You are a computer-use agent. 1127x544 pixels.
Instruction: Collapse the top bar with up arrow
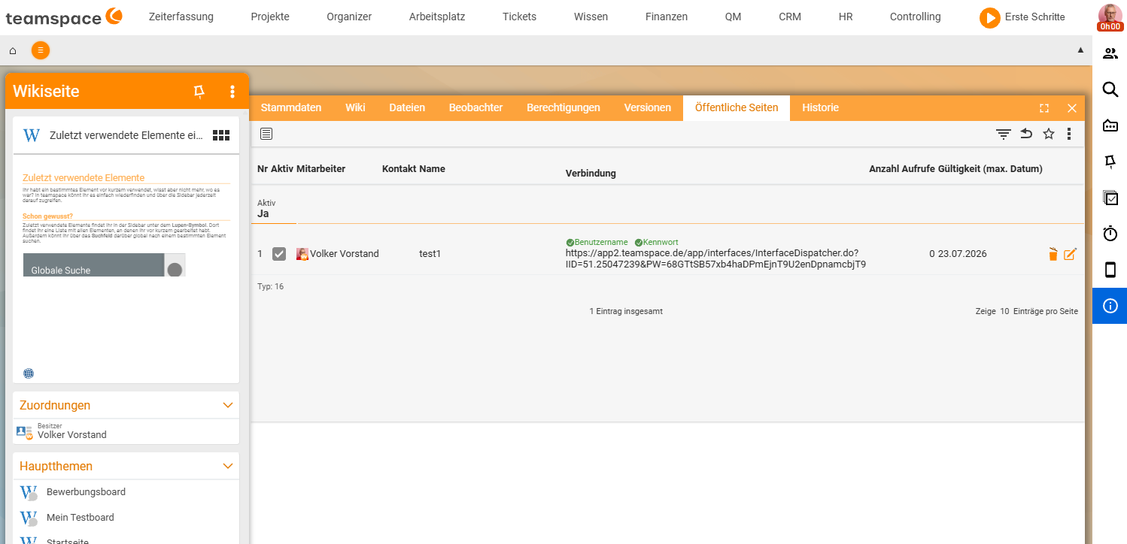point(1081,50)
